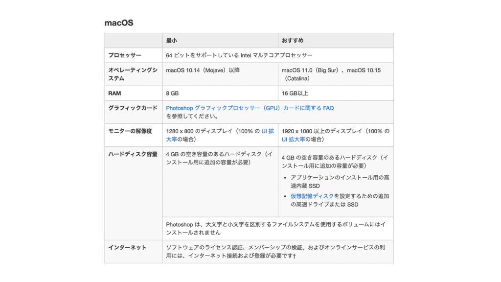
Task: Open the UI 拡大率 link in the 1920 x 1080 cell
Action: (x=294, y=140)
